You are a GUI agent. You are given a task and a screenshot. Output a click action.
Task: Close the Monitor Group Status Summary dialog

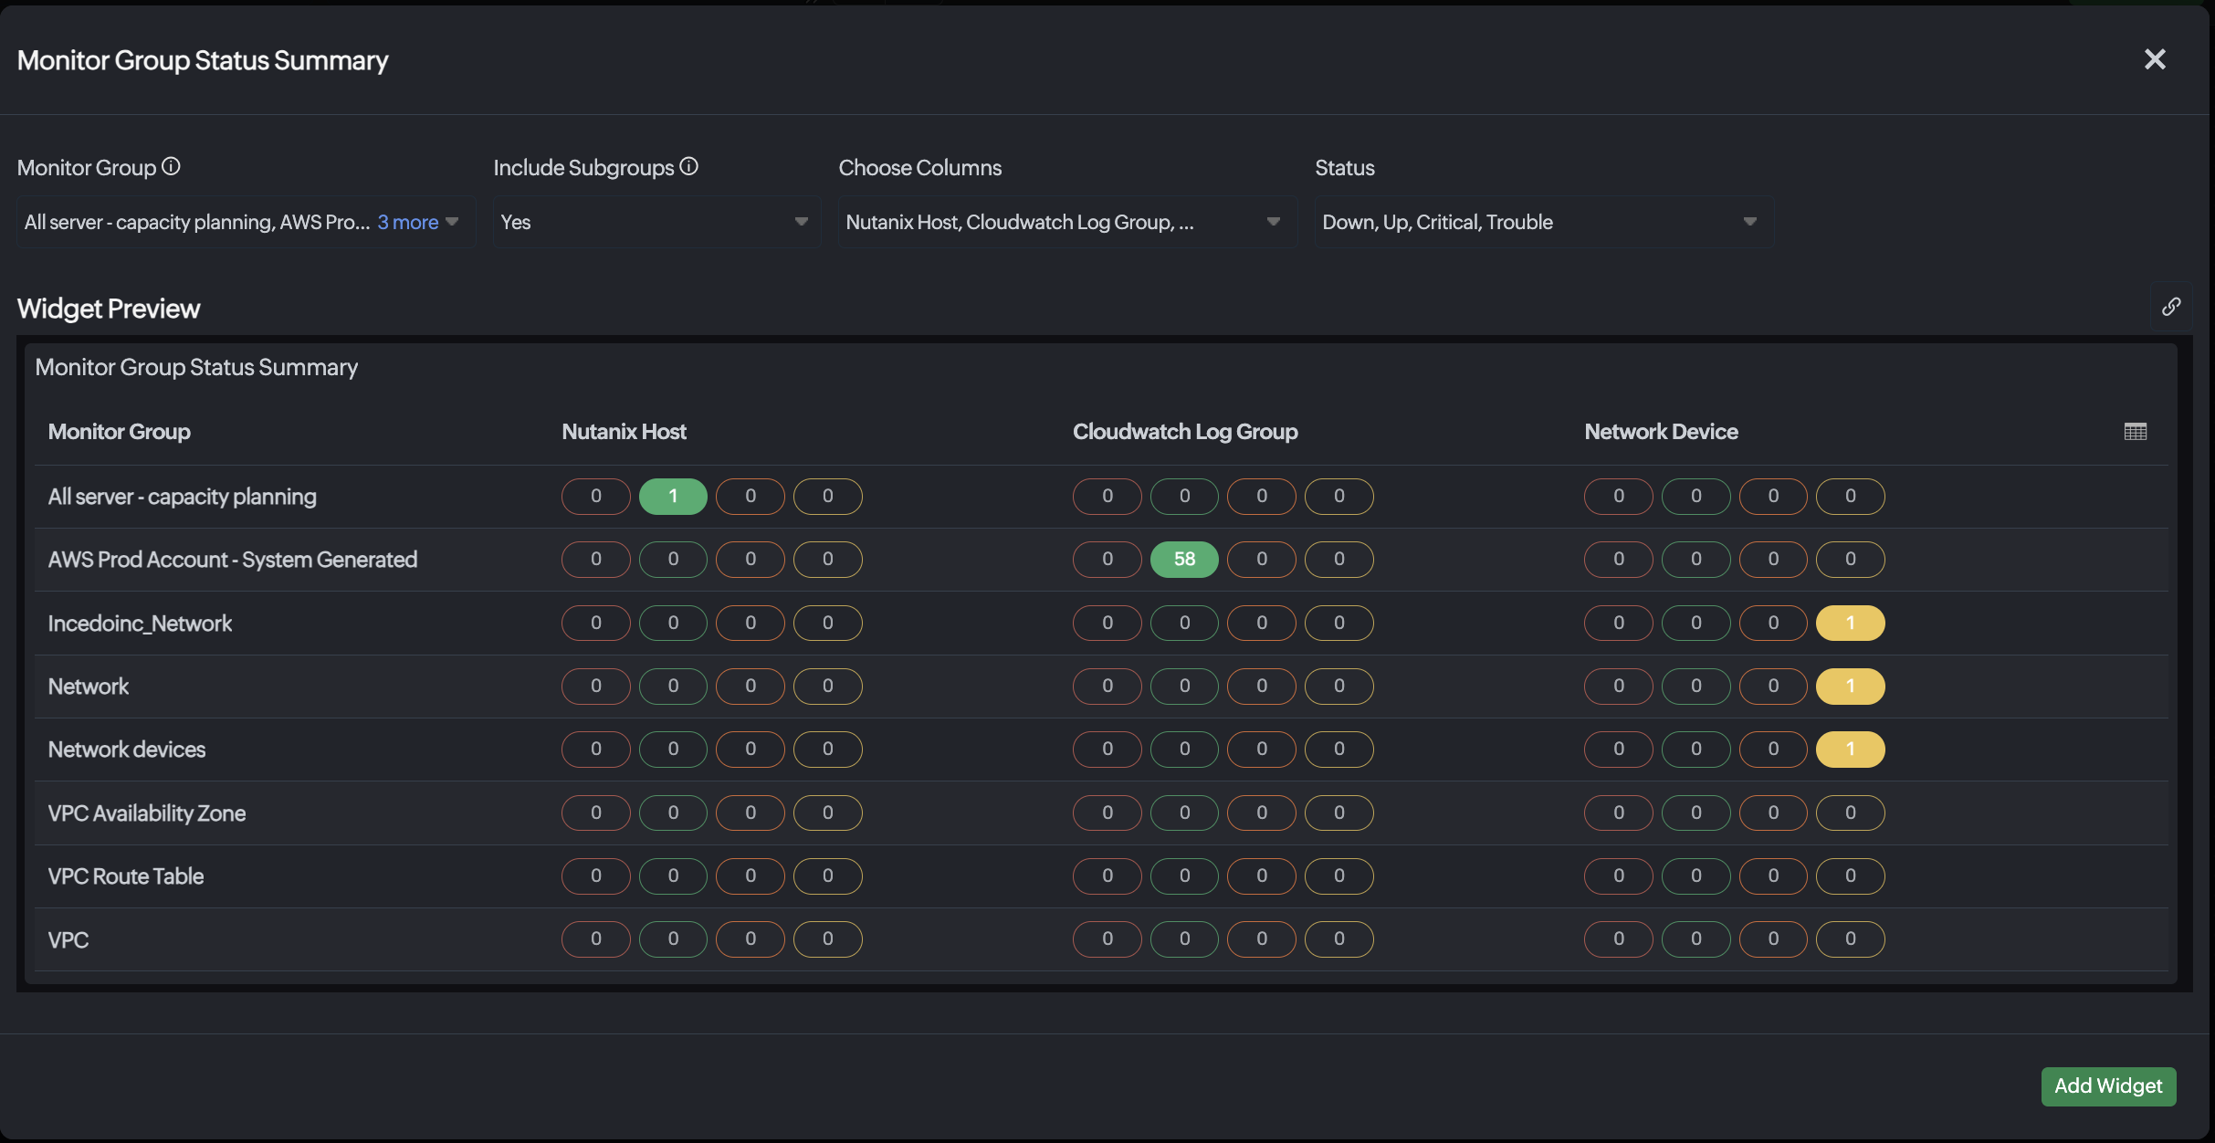pyautogui.click(x=2155, y=59)
